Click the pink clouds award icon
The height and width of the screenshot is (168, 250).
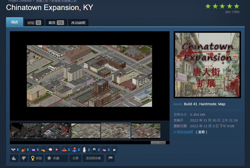(x=66, y=150)
